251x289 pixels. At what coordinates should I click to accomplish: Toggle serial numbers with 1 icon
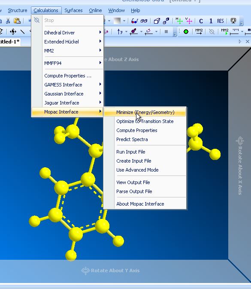211,21
